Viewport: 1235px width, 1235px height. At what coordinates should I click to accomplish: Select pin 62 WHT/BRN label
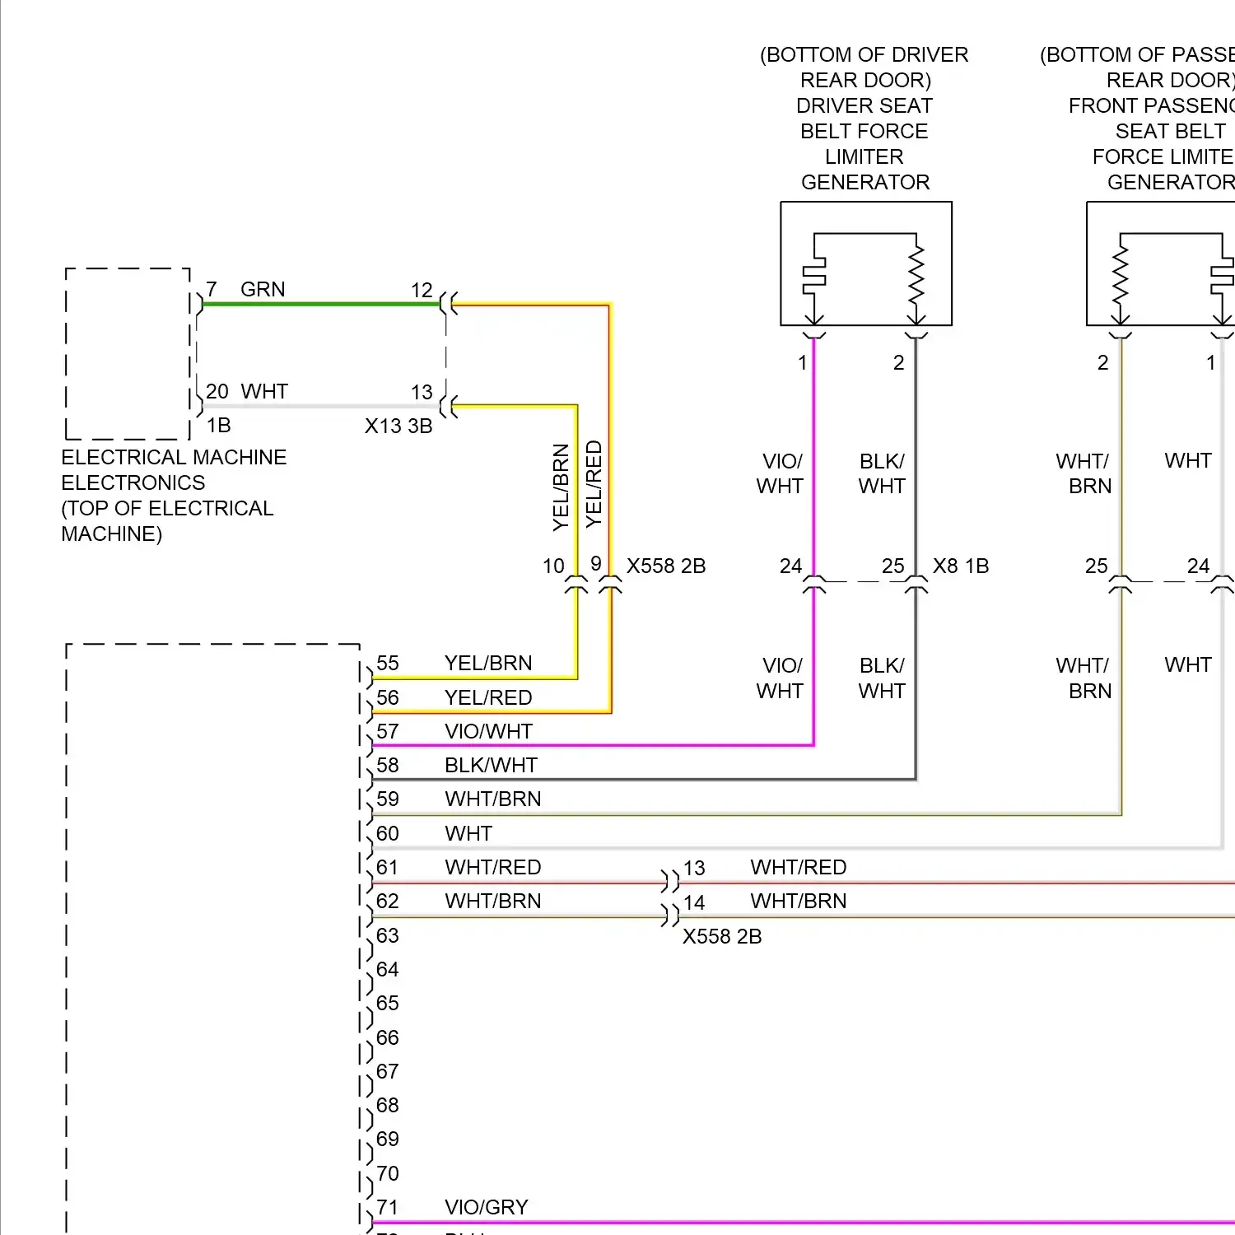pyautogui.click(x=493, y=902)
